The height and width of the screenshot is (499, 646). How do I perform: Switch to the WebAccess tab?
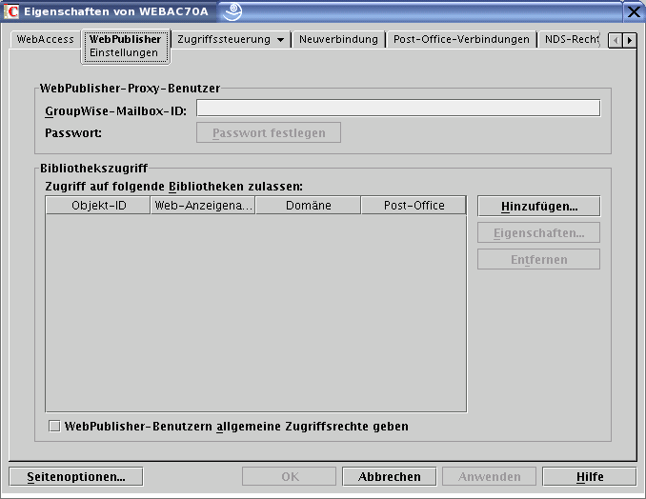[x=45, y=40]
